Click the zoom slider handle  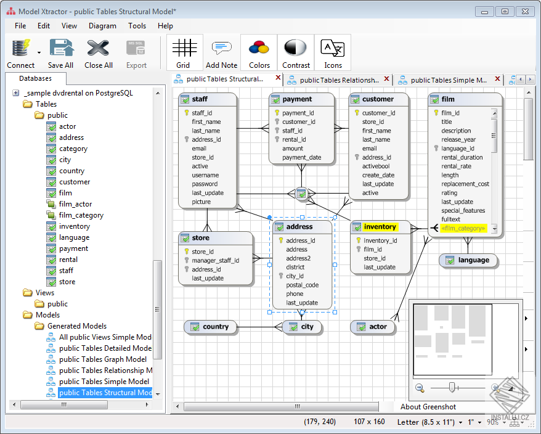pyautogui.click(x=452, y=388)
